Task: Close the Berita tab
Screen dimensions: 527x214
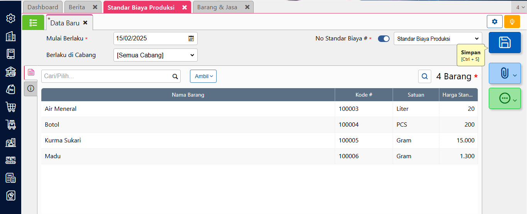Action: [95, 7]
